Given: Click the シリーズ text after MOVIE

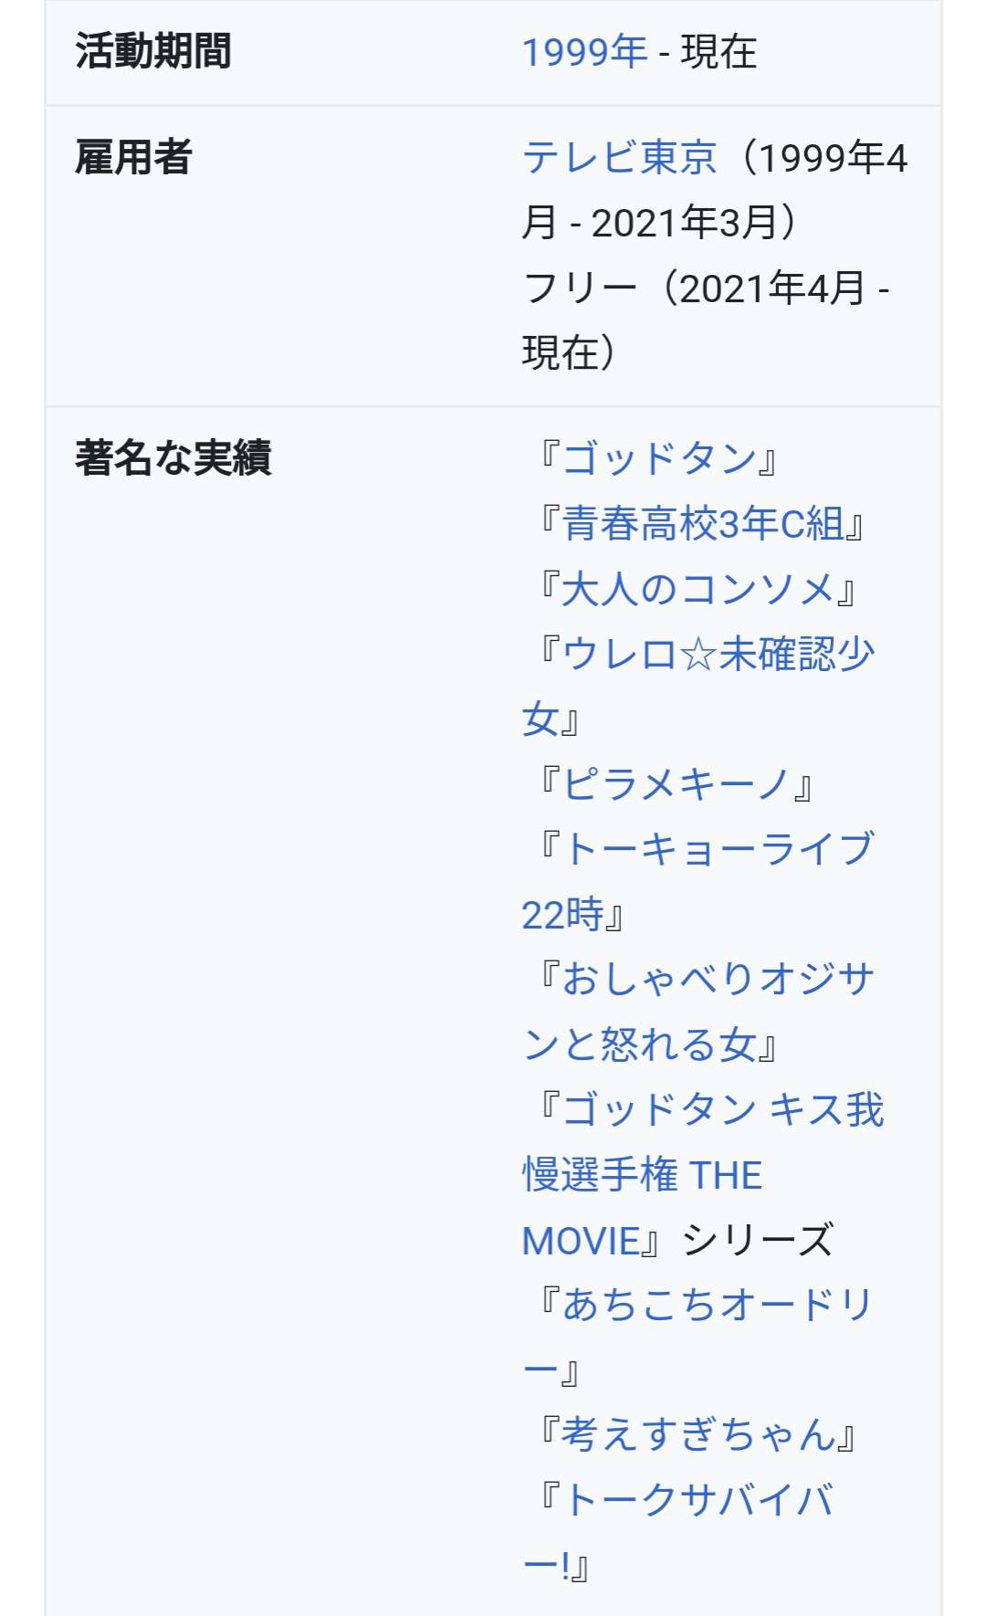Looking at the screenshot, I should pos(758,1241).
